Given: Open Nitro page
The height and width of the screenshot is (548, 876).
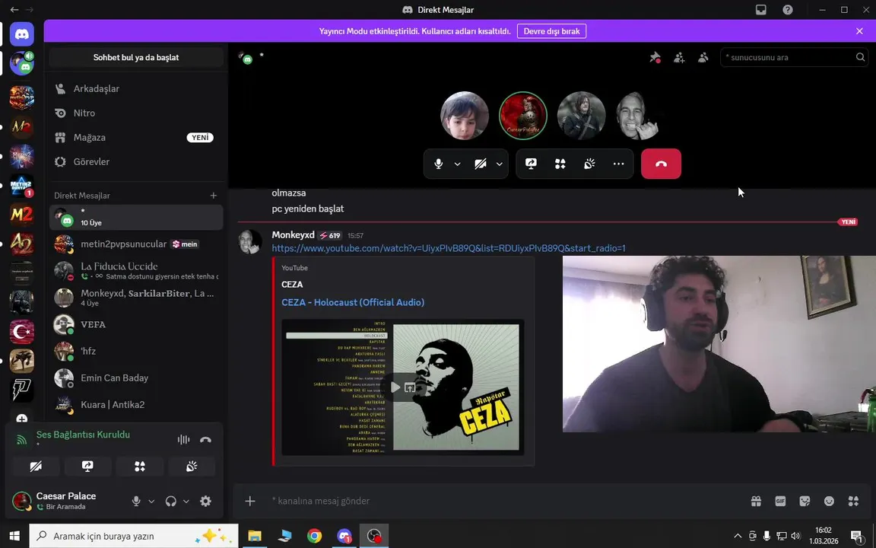Looking at the screenshot, I should pos(136,113).
